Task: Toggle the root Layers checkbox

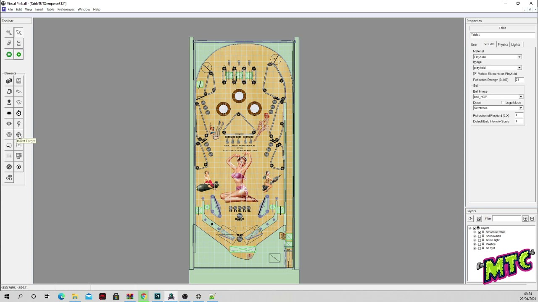Action: [474, 228]
